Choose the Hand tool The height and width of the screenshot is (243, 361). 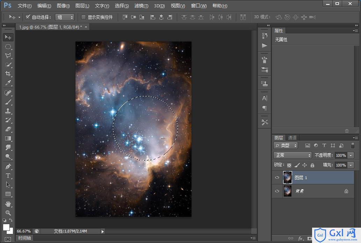[8, 204]
